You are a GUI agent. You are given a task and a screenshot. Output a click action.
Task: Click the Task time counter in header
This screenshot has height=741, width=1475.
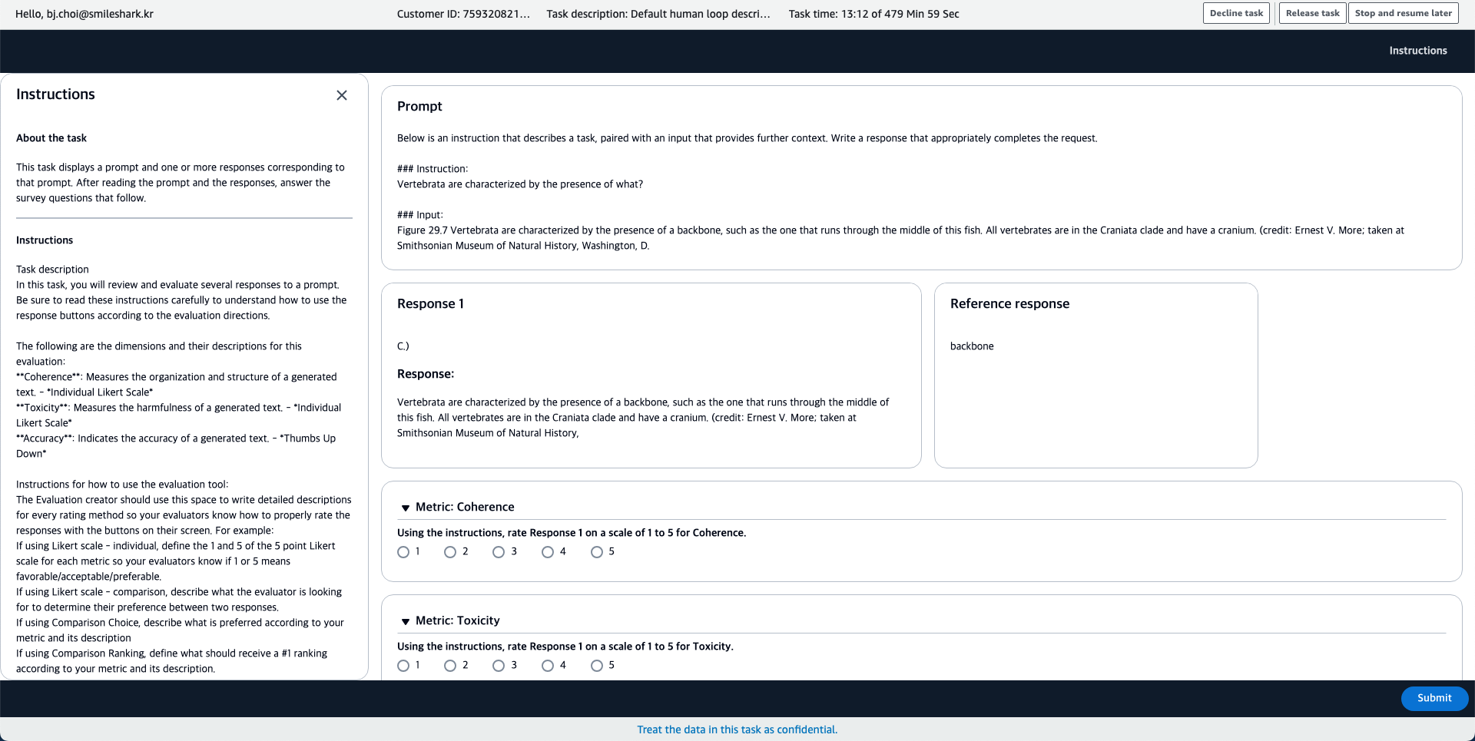pyautogui.click(x=873, y=14)
